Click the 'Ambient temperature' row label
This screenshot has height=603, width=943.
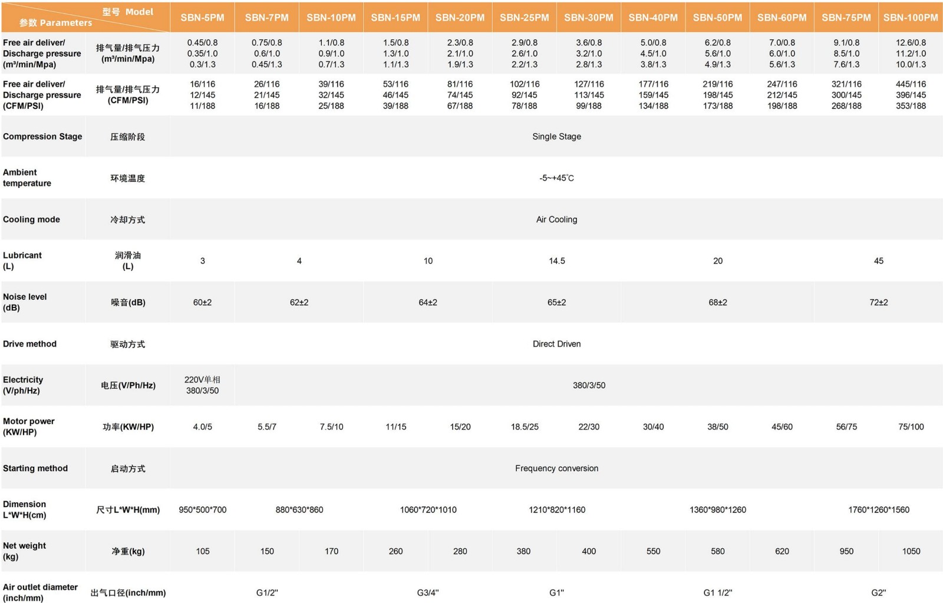point(27,178)
